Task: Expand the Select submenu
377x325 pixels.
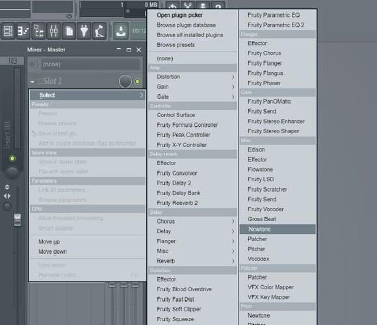Action: pyautogui.click(x=88, y=95)
